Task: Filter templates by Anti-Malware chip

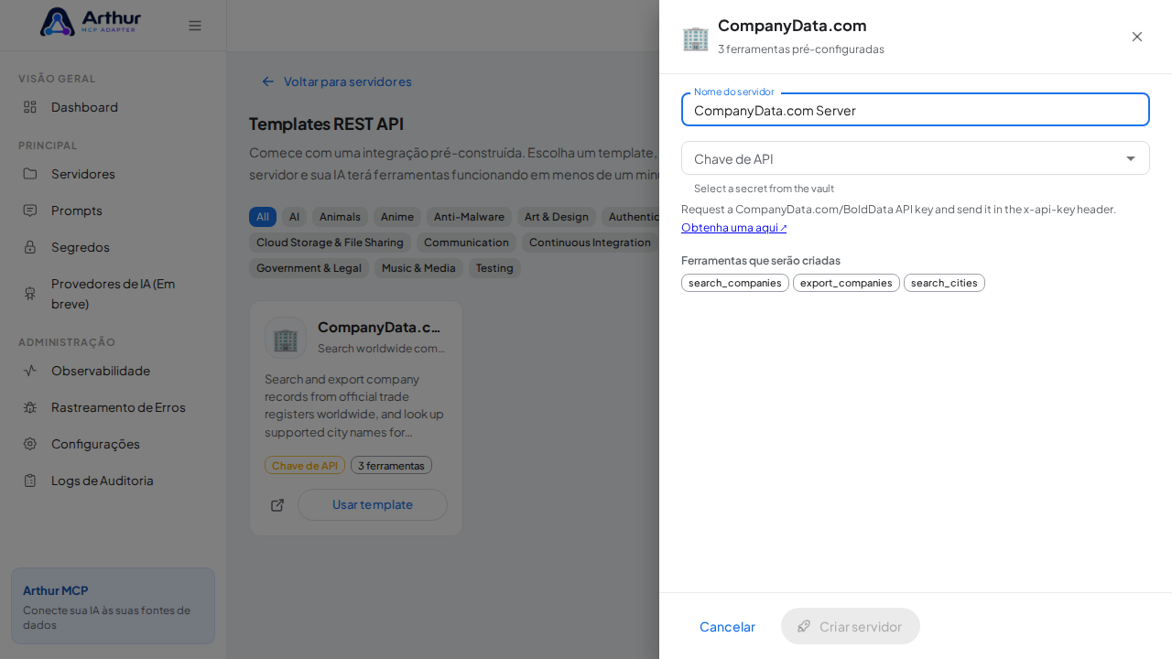Action: click(x=469, y=217)
